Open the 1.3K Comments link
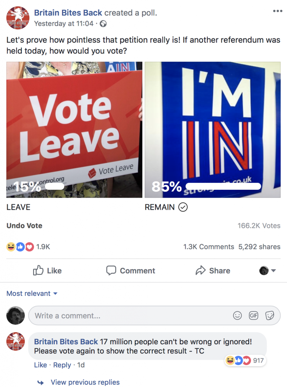The height and width of the screenshot is (387, 287). pyautogui.click(x=208, y=247)
